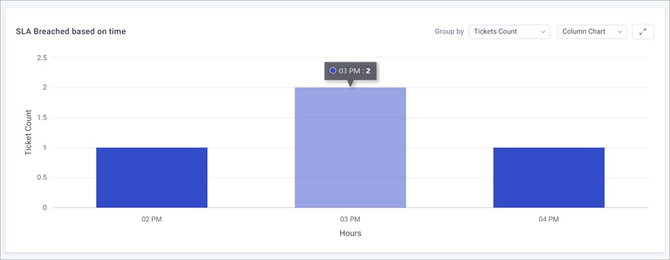Expand the chart to full screen
The width and height of the screenshot is (670, 260).
point(643,31)
